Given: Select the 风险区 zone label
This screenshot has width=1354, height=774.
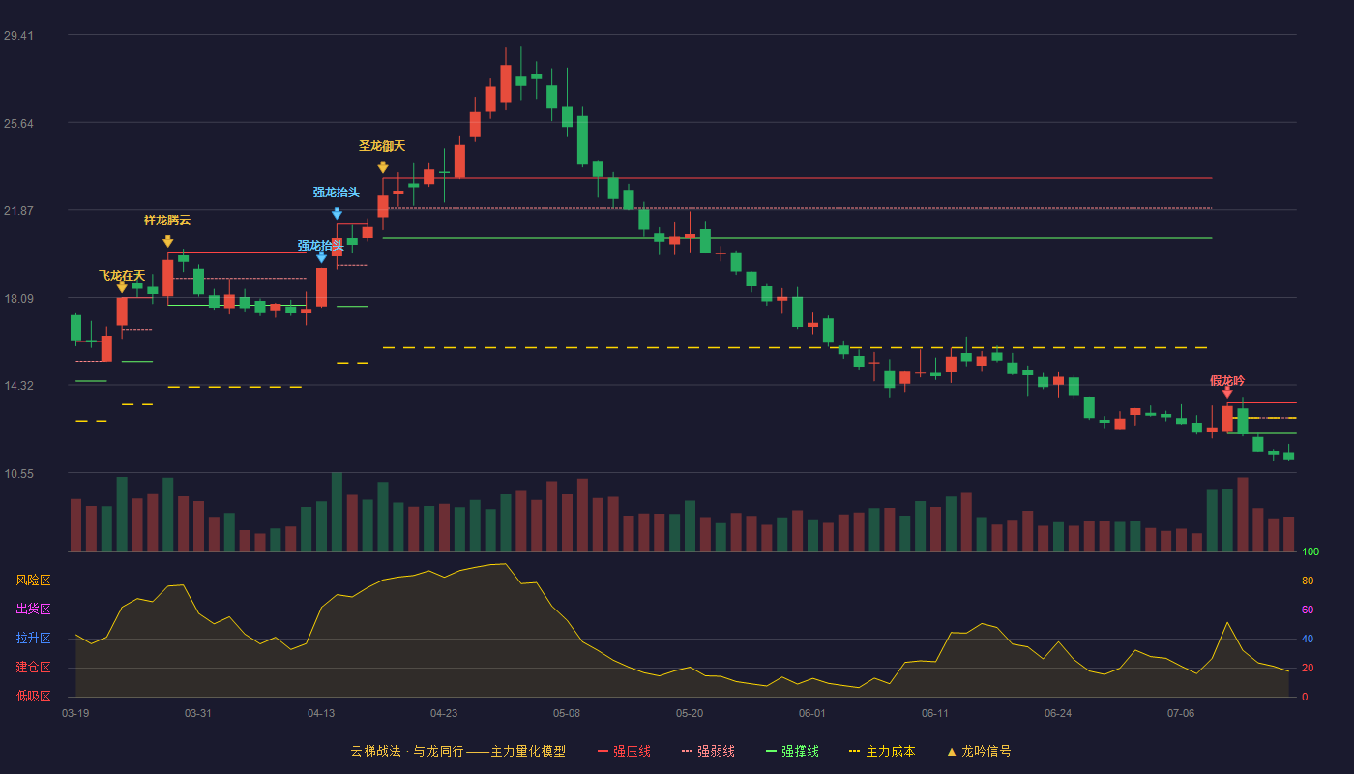Looking at the screenshot, I should (x=33, y=580).
